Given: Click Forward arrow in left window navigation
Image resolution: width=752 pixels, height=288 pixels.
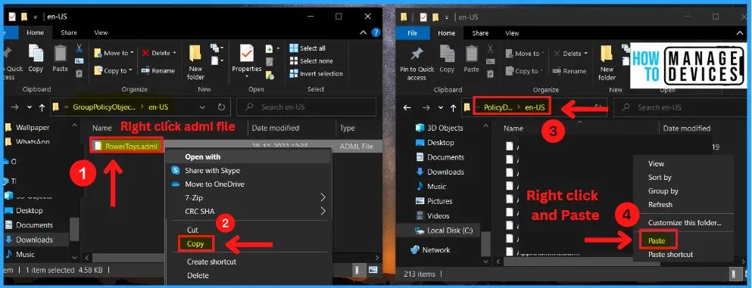Looking at the screenshot, I should (15, 107).
